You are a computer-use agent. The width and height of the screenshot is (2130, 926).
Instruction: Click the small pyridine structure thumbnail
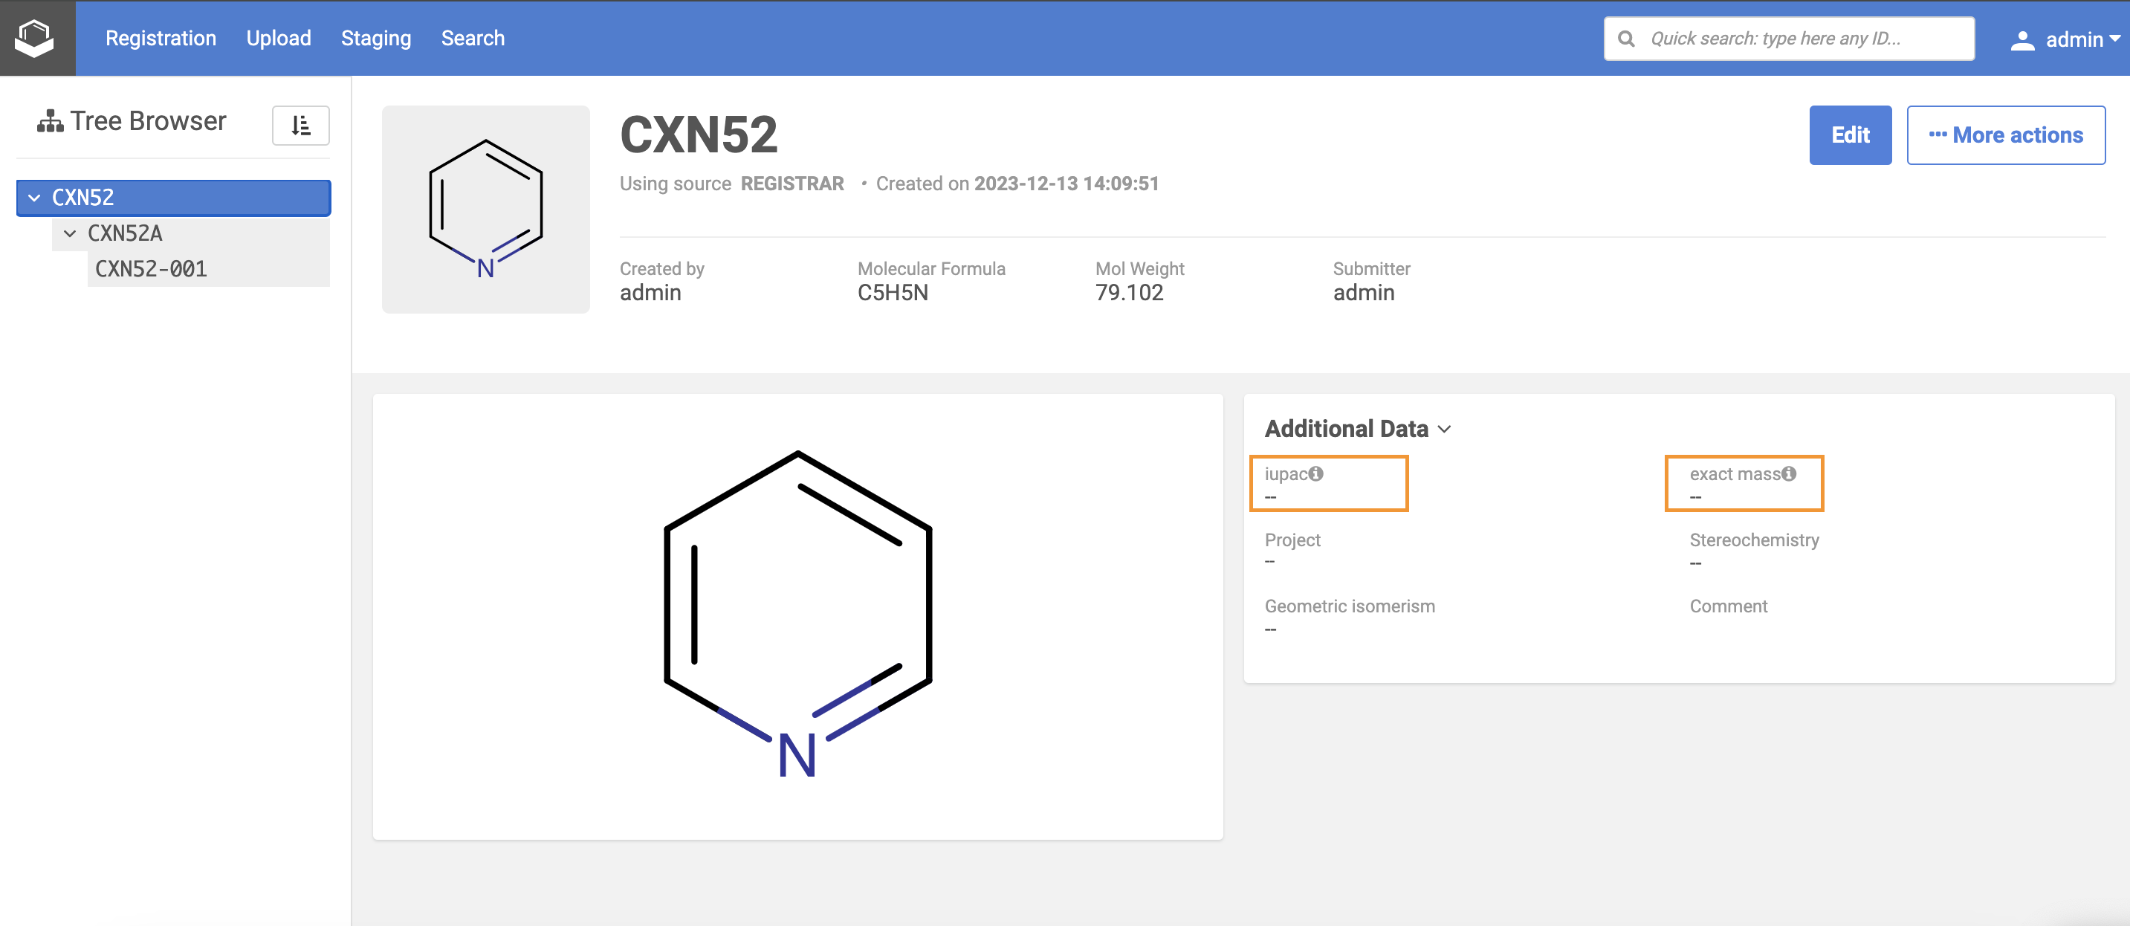click(485, 209)
